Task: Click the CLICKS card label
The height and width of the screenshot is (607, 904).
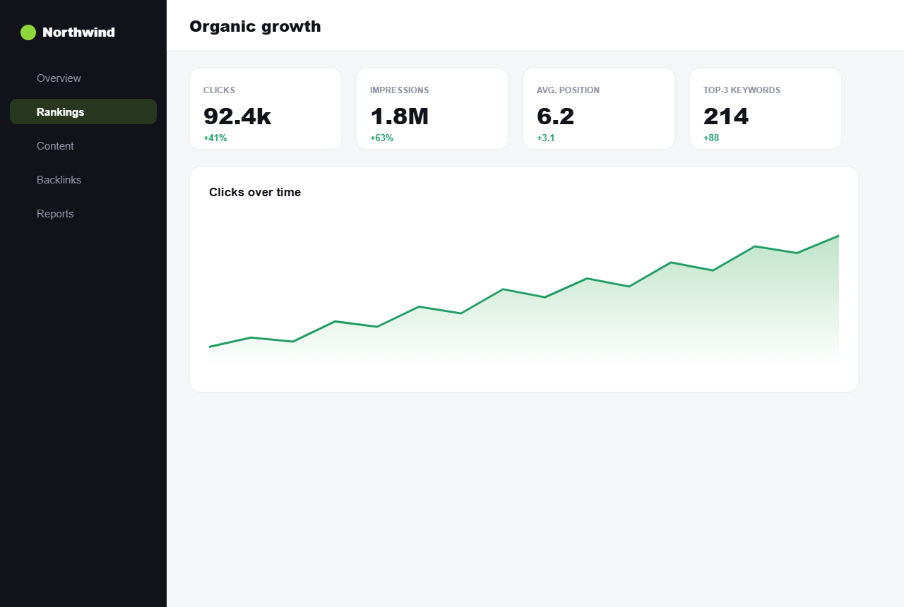Action: pyautogui.click(x=220, y=90)
